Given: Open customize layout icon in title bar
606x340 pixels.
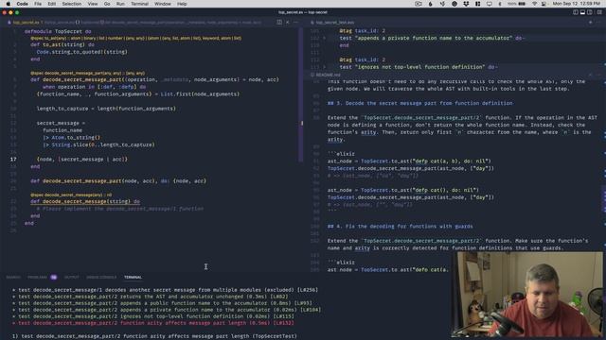Looking at the screenshot, I should [x=599, y=12].
